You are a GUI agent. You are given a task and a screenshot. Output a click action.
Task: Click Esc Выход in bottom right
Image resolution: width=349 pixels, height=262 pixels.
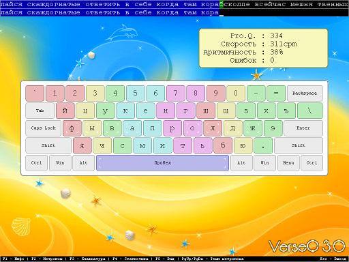pyautogui.click(x=333, y=259)
